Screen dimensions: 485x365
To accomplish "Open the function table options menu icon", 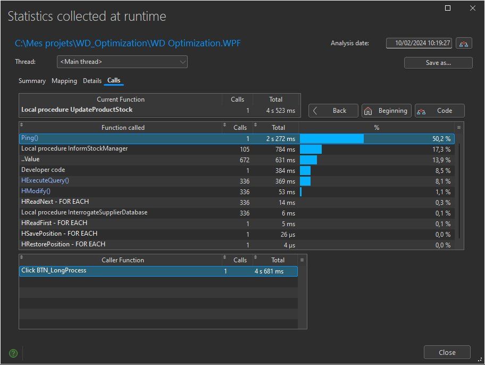I will coord(459,127).
